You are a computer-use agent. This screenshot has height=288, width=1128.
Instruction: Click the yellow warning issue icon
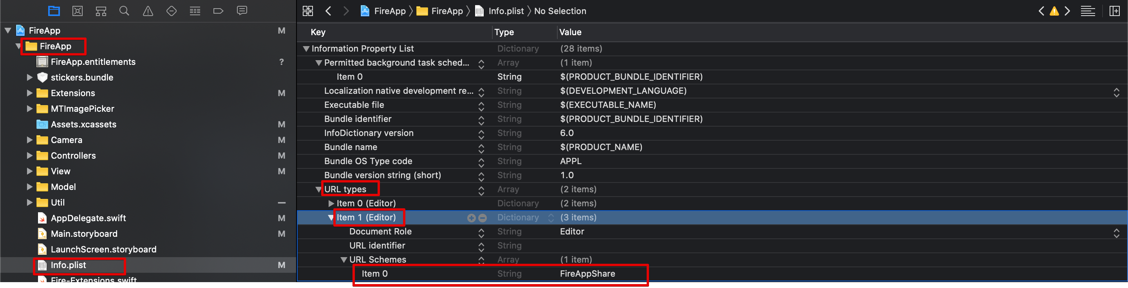click(1054, 11)
